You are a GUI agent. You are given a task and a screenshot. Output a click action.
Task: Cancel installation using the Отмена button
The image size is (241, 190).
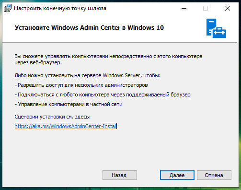click(214, 175)
